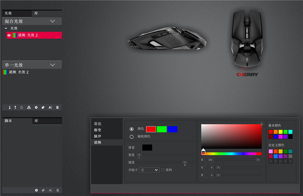Click the add new effect plus icon
Screen dimensions: 303x196
click(36, 107)
